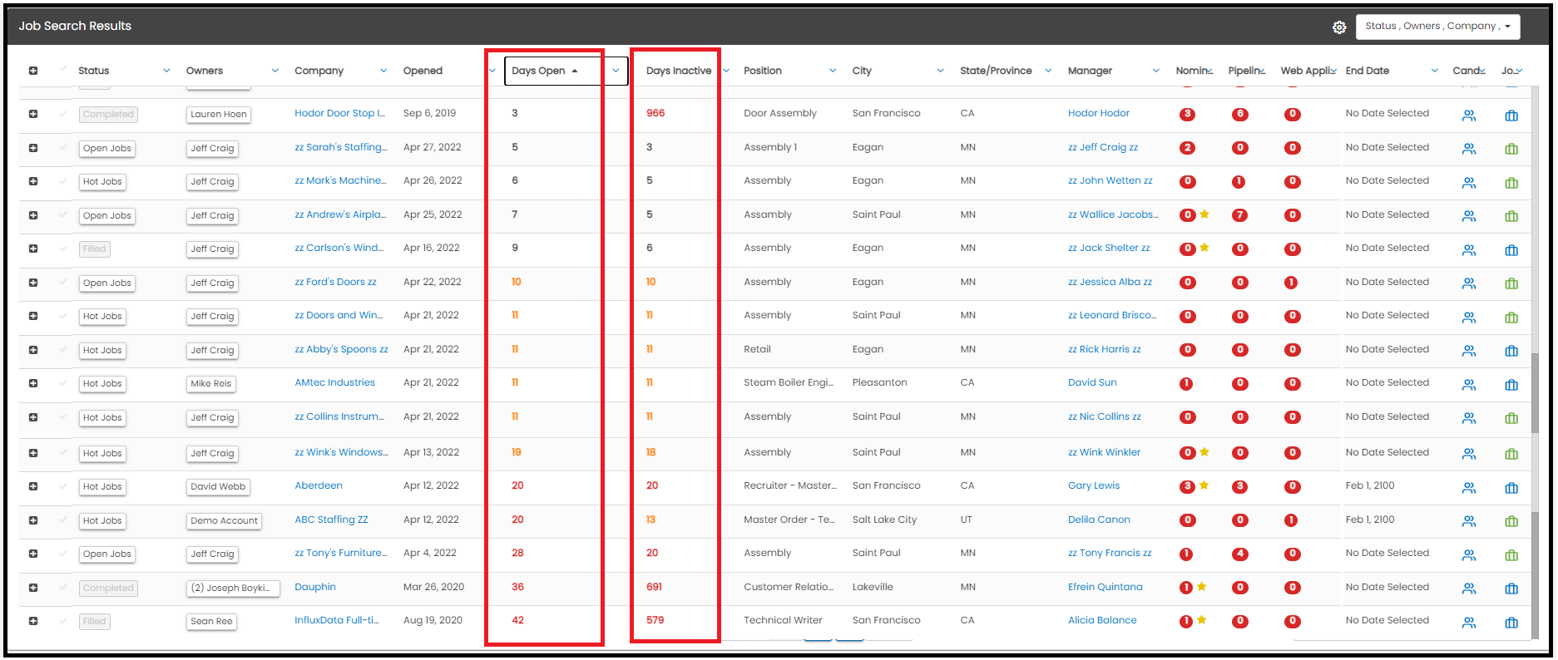Screen dimensions: 1558x660
Task: Expand the AMtec Industries row details
Action: (x=33, y=383)
